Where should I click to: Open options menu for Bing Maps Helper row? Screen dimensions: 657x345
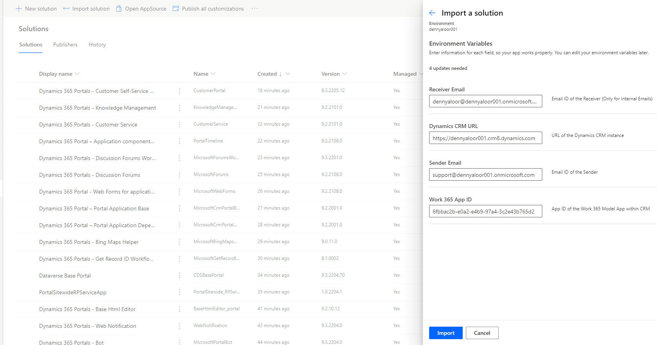coord(179,242)
